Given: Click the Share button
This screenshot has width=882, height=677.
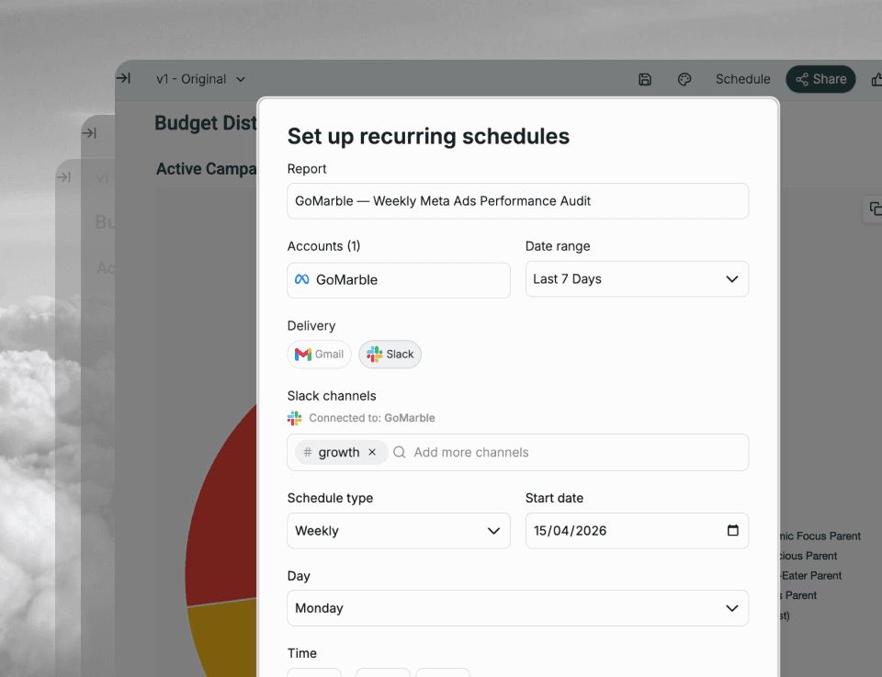Looking at the screenshot, I should point(820,79).
